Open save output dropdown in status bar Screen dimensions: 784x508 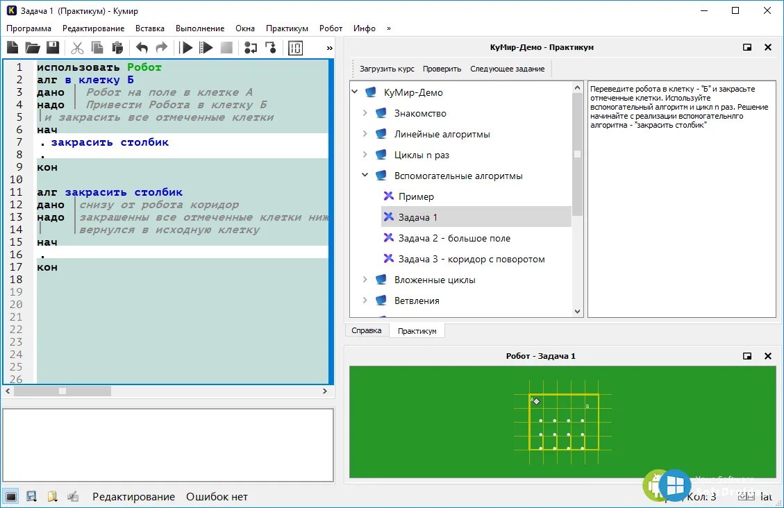point(31,496)
